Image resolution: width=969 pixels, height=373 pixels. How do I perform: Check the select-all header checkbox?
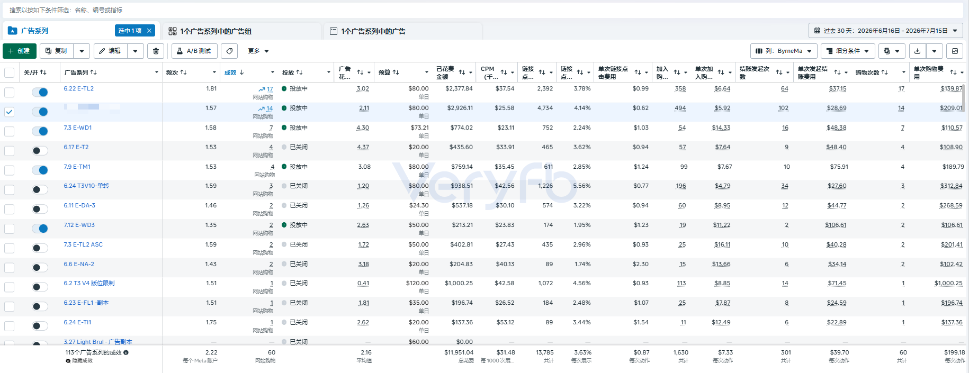pos(9,72)
